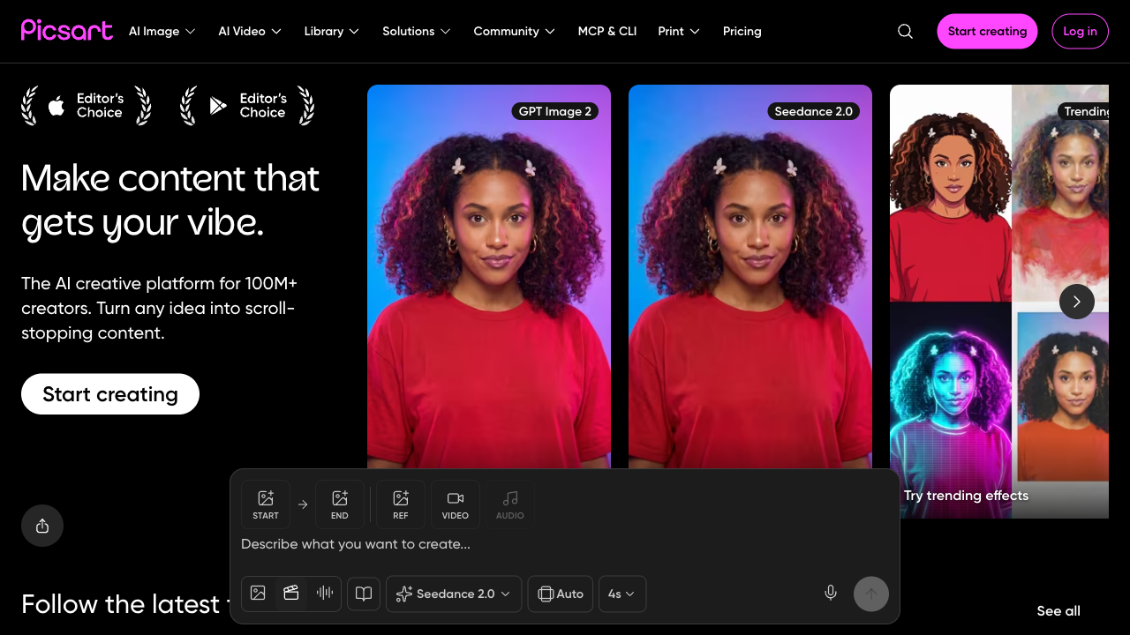
Task: Go to the Pricing page
Action: [x=742, y=31]
